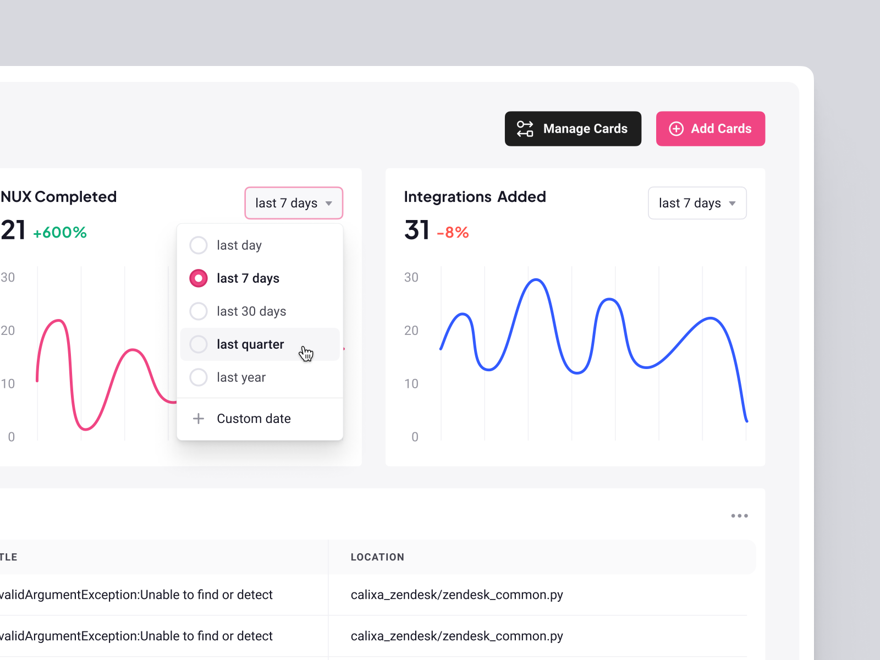Image resolution: width=880 pixels, height=660 pixels.
Task: Select the 'last year' radio button
Action: pyautogui.click(x=198, y=377)
